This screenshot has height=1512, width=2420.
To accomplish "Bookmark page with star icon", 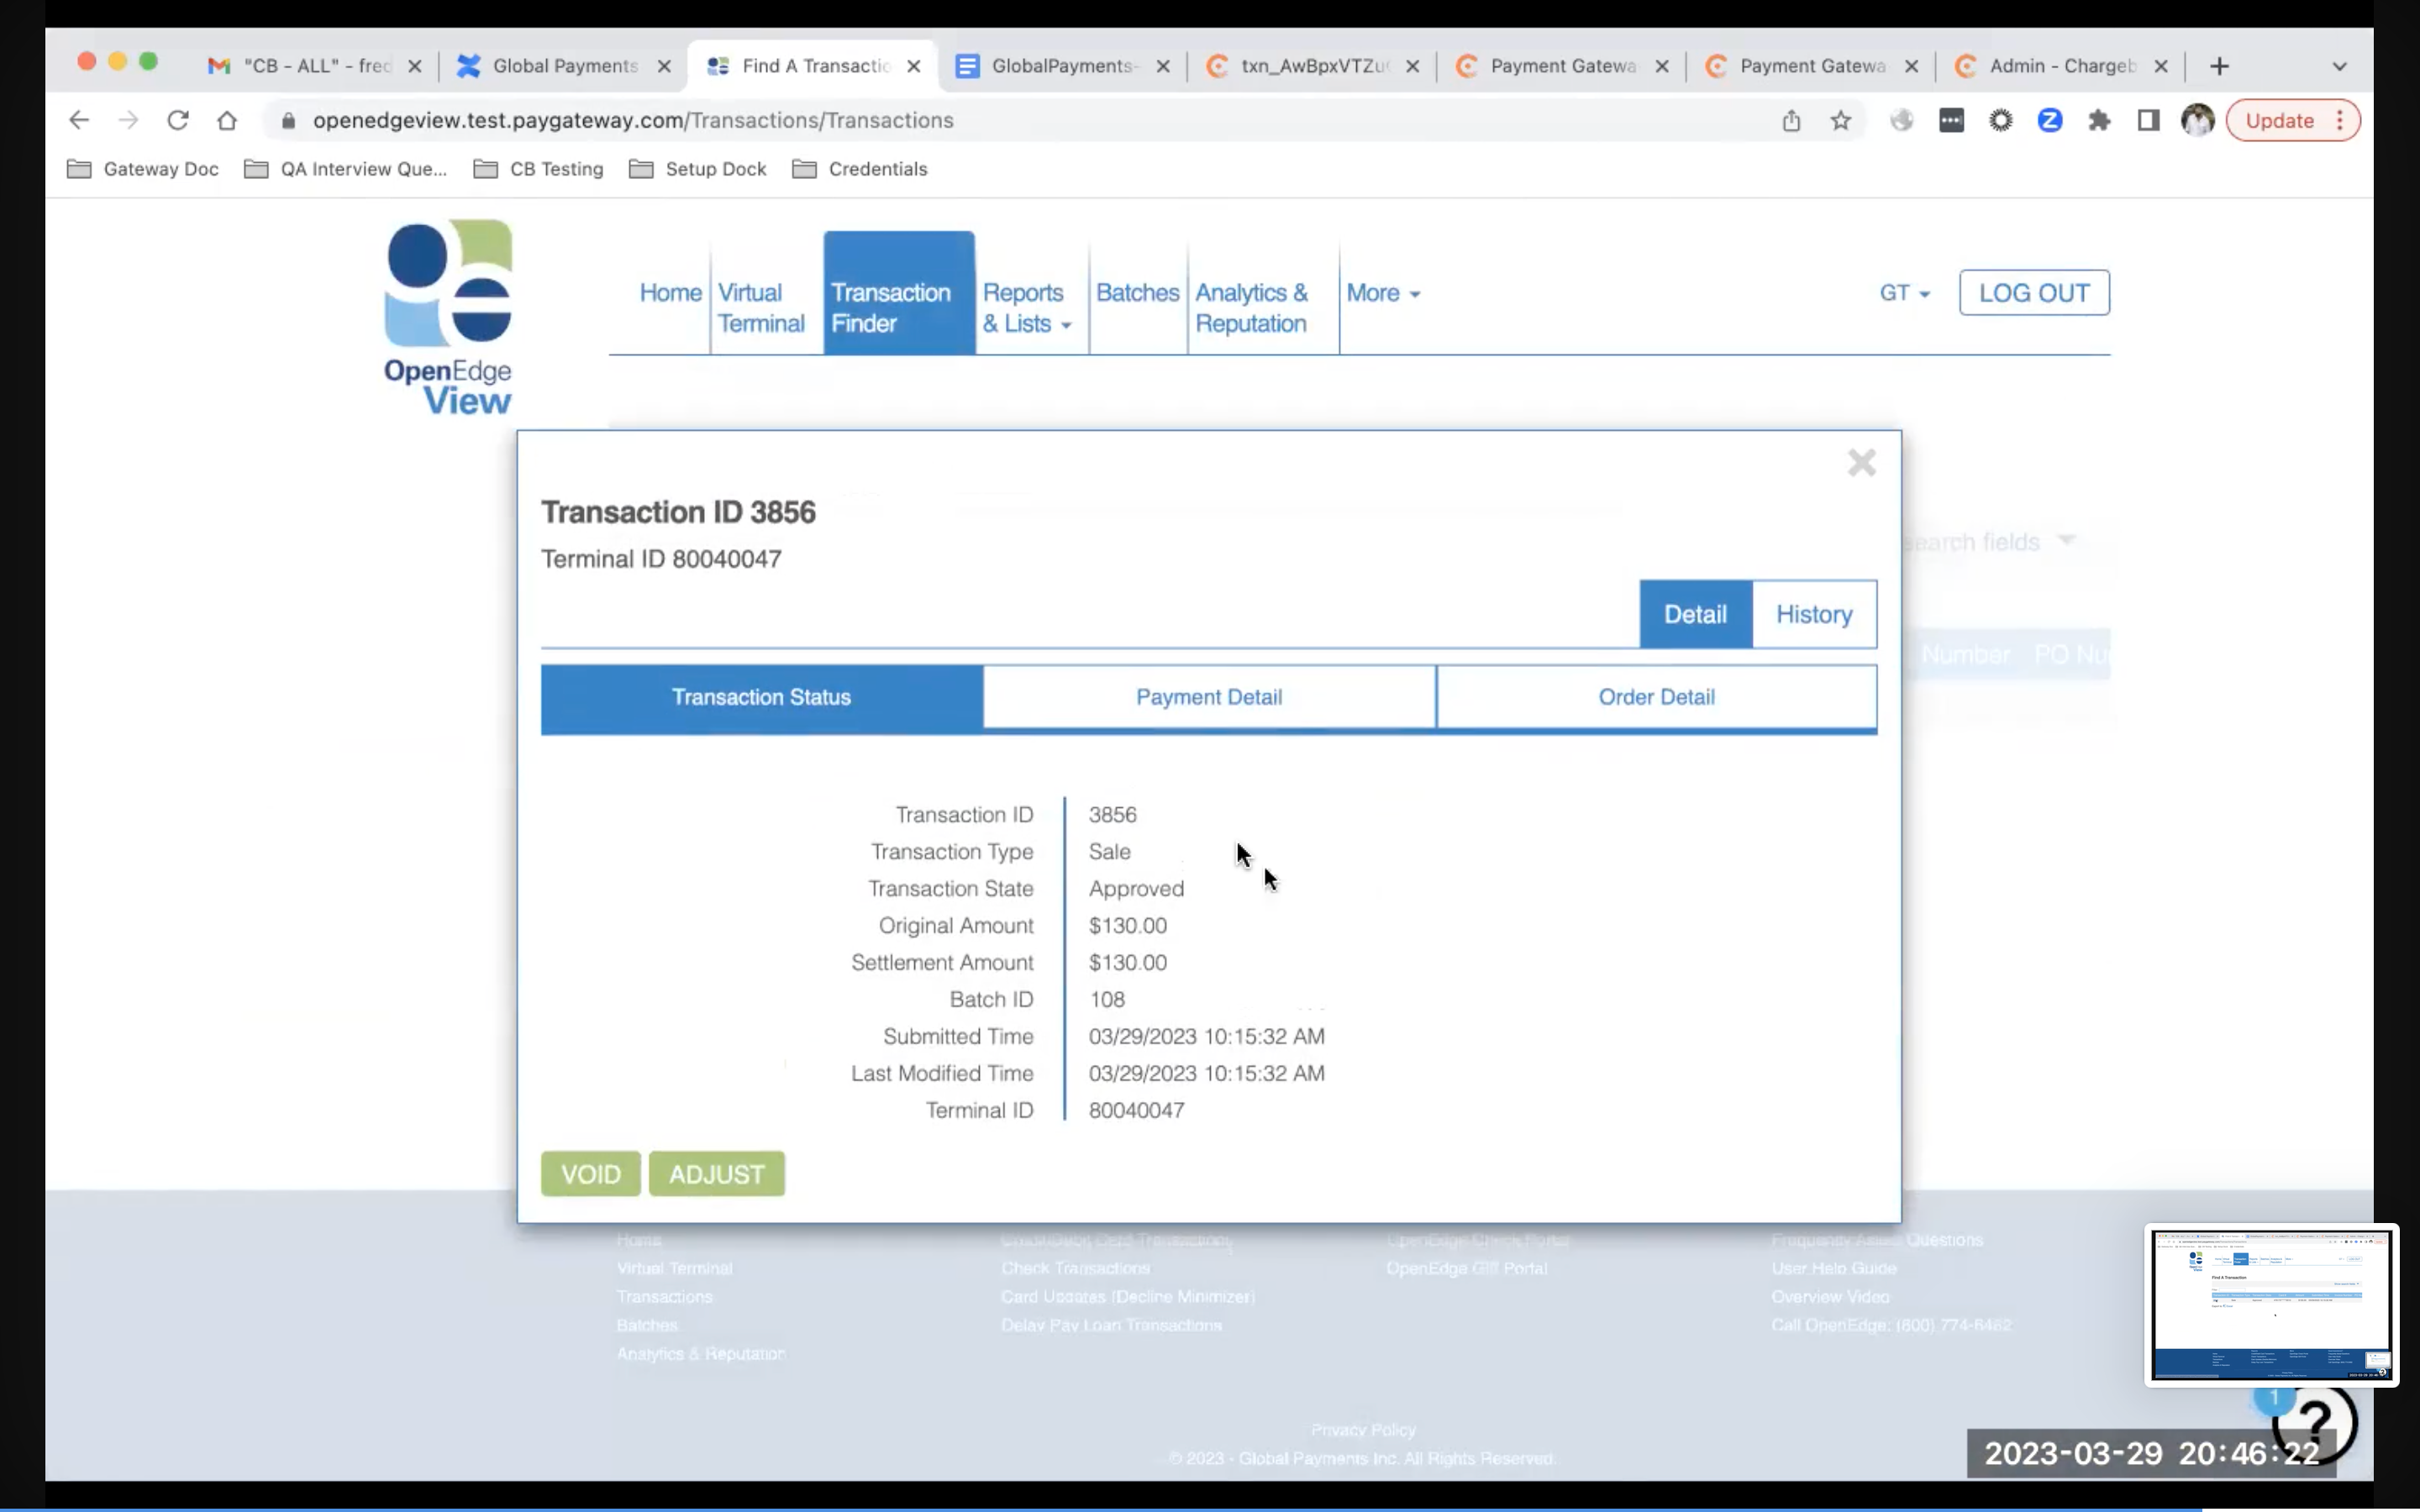I will pos(1840,120).
